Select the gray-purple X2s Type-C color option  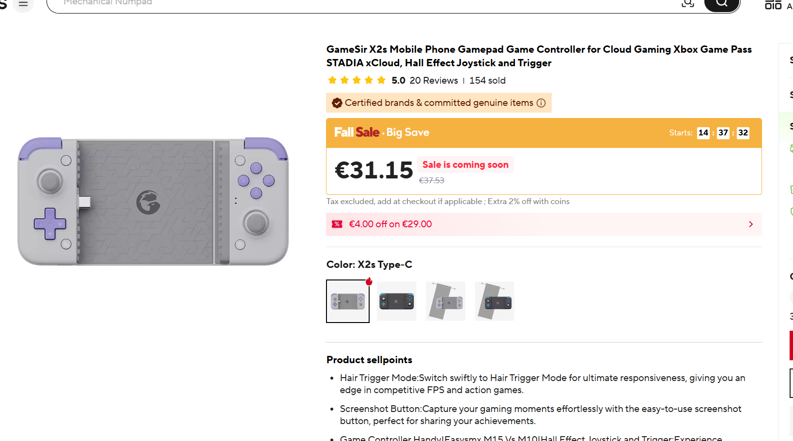(348, 301)
